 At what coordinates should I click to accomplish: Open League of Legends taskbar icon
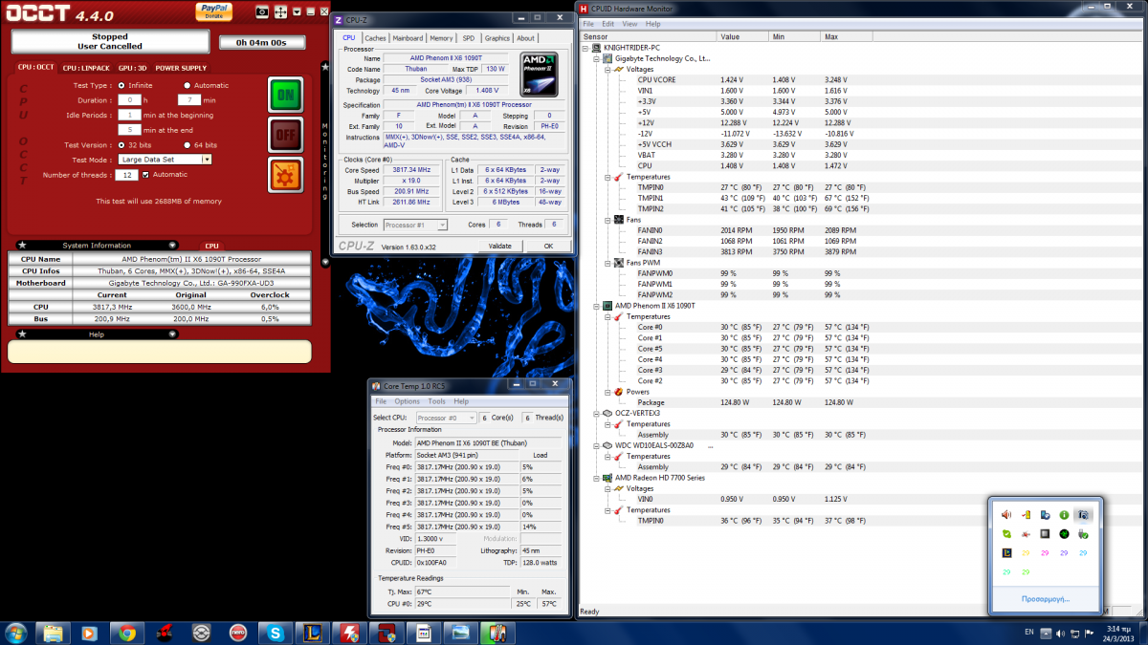coord(313,633)
